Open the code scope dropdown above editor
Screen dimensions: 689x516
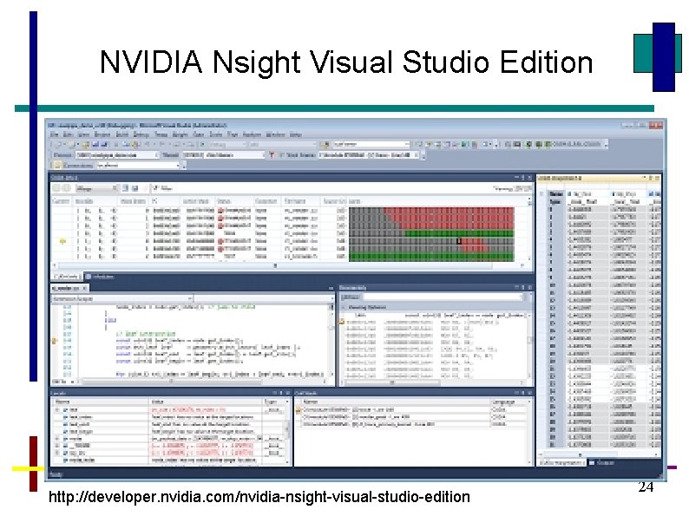click(x=122, y=298)
